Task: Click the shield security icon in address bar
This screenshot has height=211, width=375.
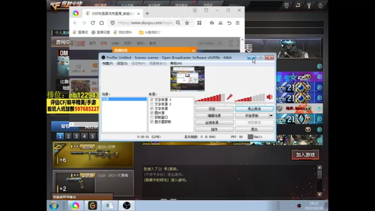Action: 112,23
